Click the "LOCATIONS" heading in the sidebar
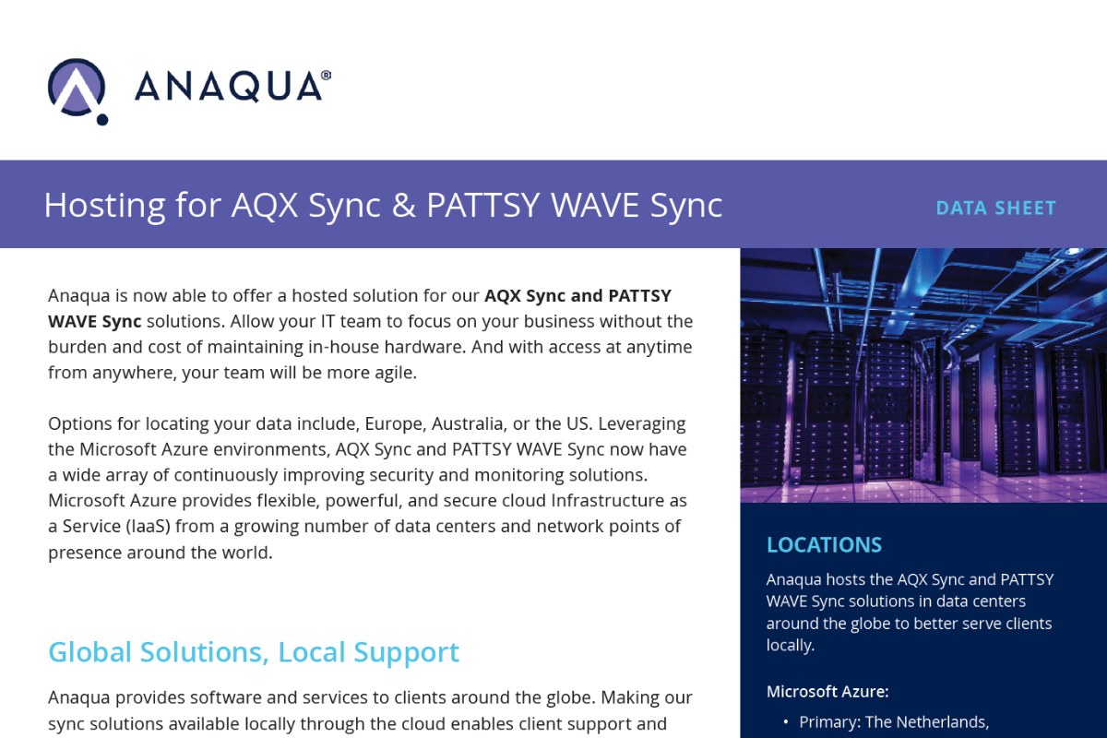Image resolution: width=1107 pixels, height=738 pixels. [824, 545]
